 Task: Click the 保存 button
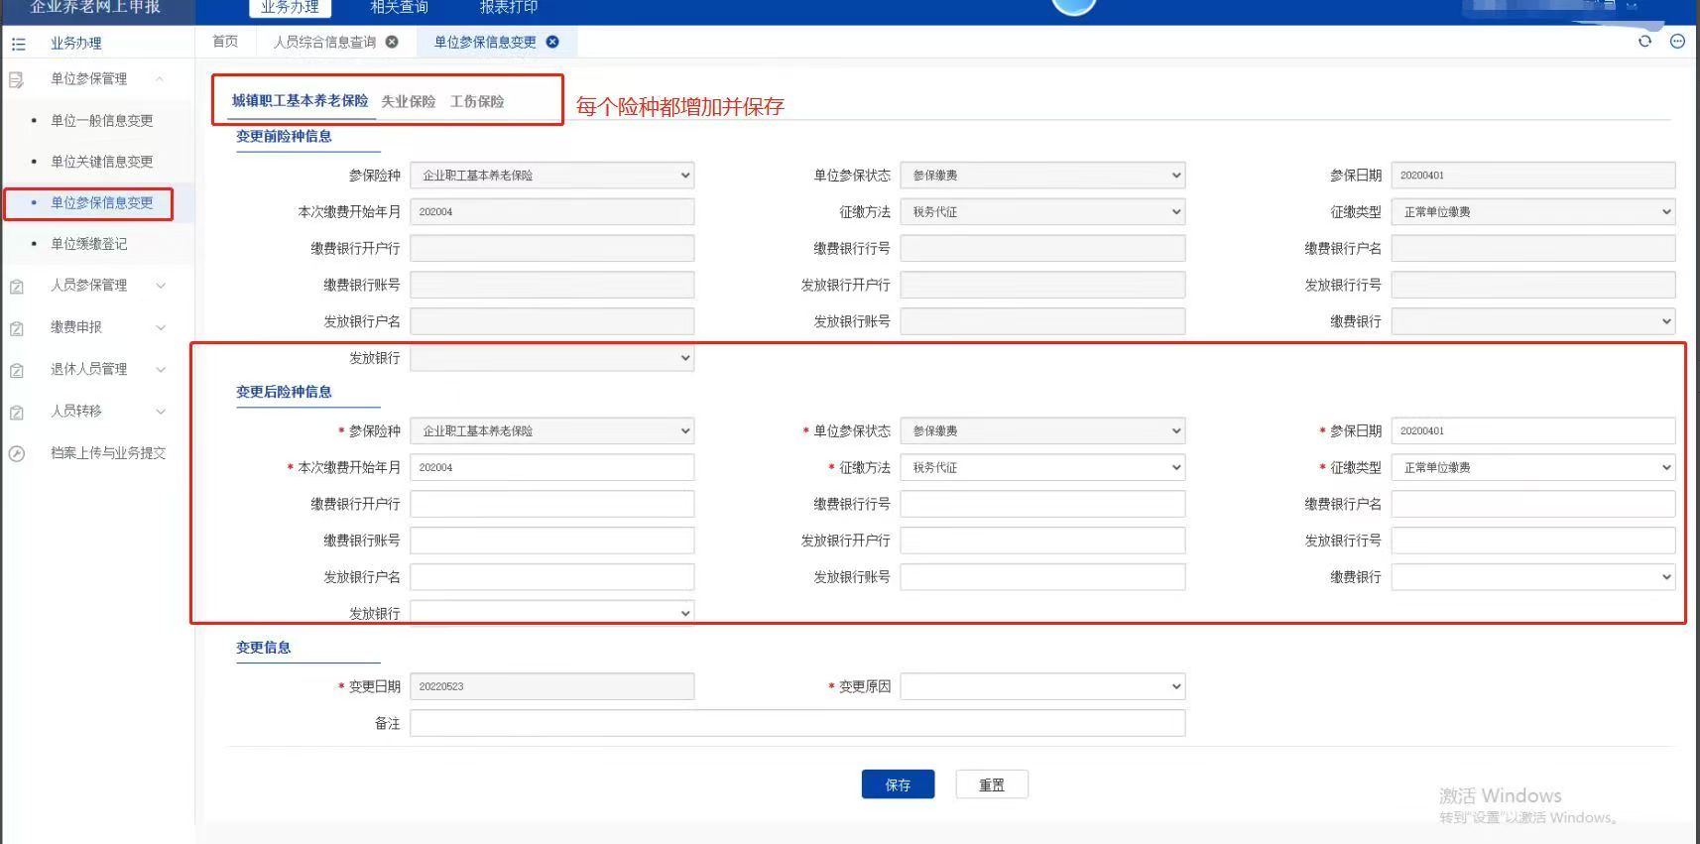click(x=898, y=784)
